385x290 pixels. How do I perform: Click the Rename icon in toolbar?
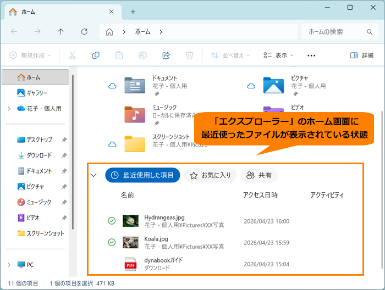[142, 55]
